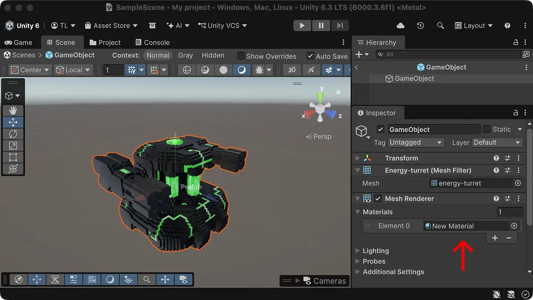Click the GameObject name input field
This screenshot has height=300, width=533.
434,129
